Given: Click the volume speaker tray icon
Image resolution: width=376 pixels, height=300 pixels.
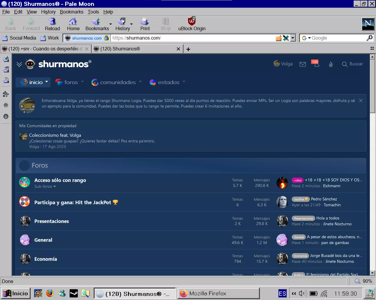Looking at the screenshot, I should [303, 293].
